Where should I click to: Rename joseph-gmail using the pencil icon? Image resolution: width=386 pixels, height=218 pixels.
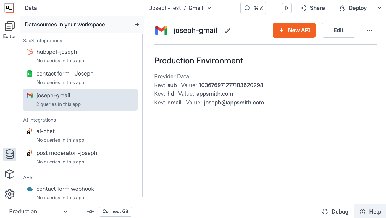(x=228, y=30)
